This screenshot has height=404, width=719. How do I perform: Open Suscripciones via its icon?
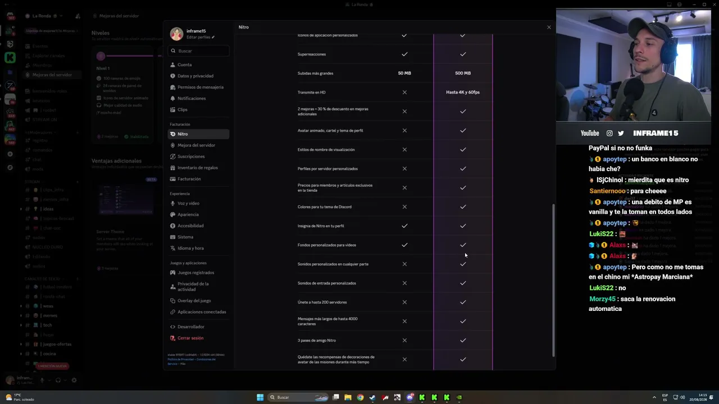click(x=173, y=157)
